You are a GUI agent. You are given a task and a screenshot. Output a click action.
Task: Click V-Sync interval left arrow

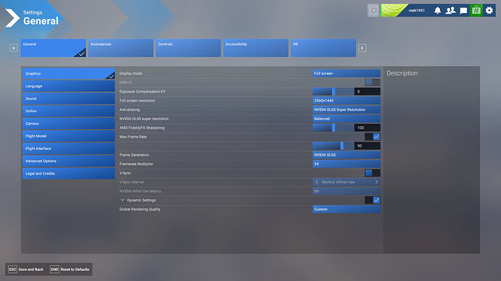[317, 183]
